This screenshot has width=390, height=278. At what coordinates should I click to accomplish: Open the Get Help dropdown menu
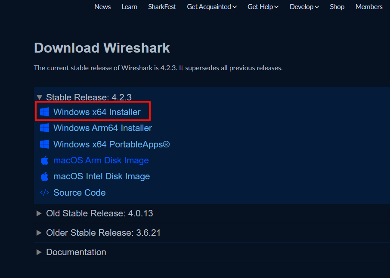pyautogui.click(x=263, y=7)
